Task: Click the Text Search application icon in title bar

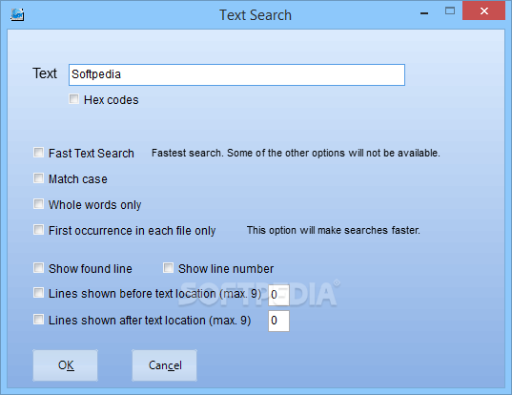Action: pyautogui.click(x=17, y=14)
